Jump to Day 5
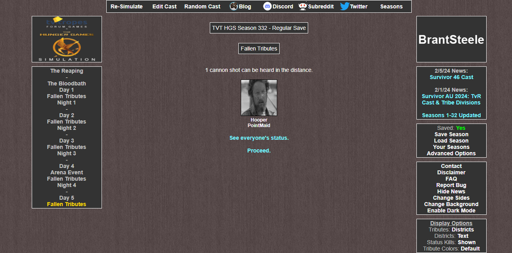The height and width of the screenshot is (253, 512). [x=66, y=198]
